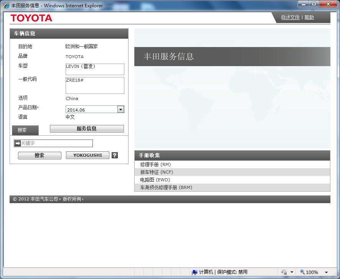Click the 一般代码 ZRE18# text box
This screenshot has width=340, height=279.
point(95,85)
